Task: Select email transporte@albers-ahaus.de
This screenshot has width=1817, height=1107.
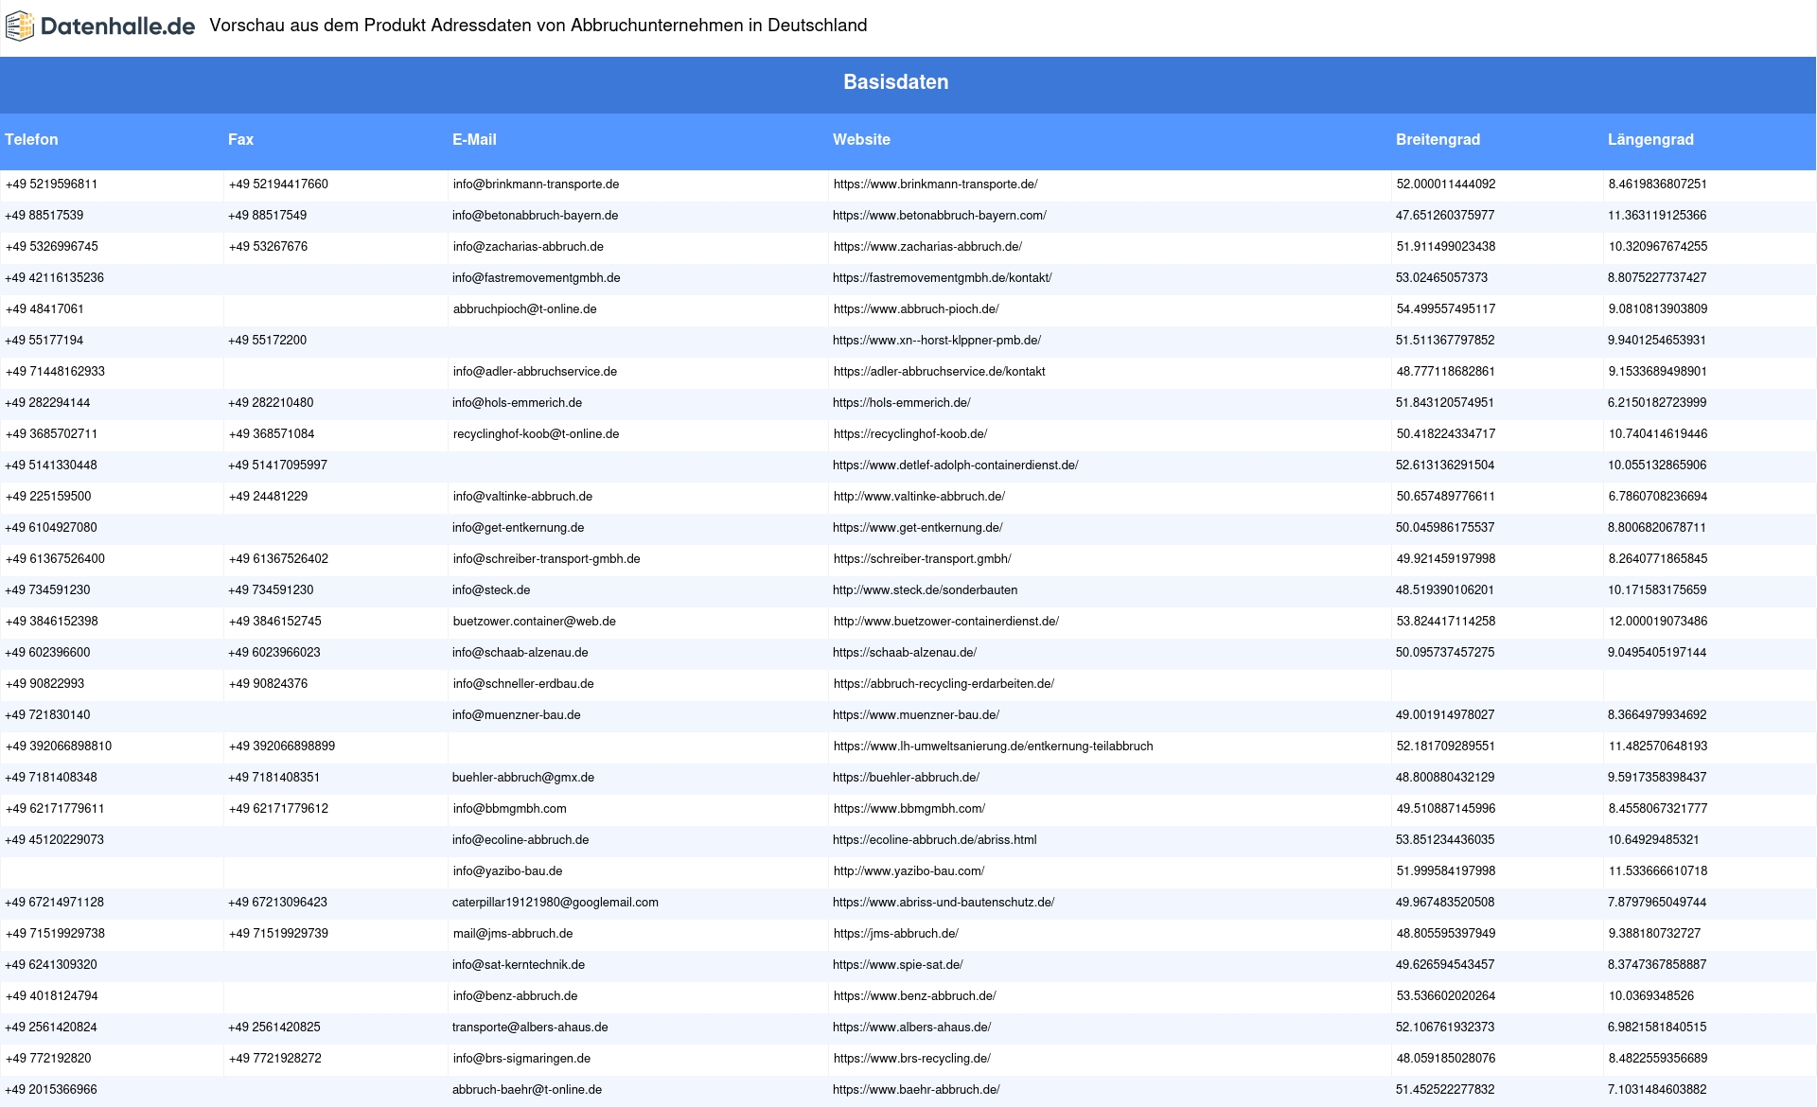Action: click(x=530, y=1028)
